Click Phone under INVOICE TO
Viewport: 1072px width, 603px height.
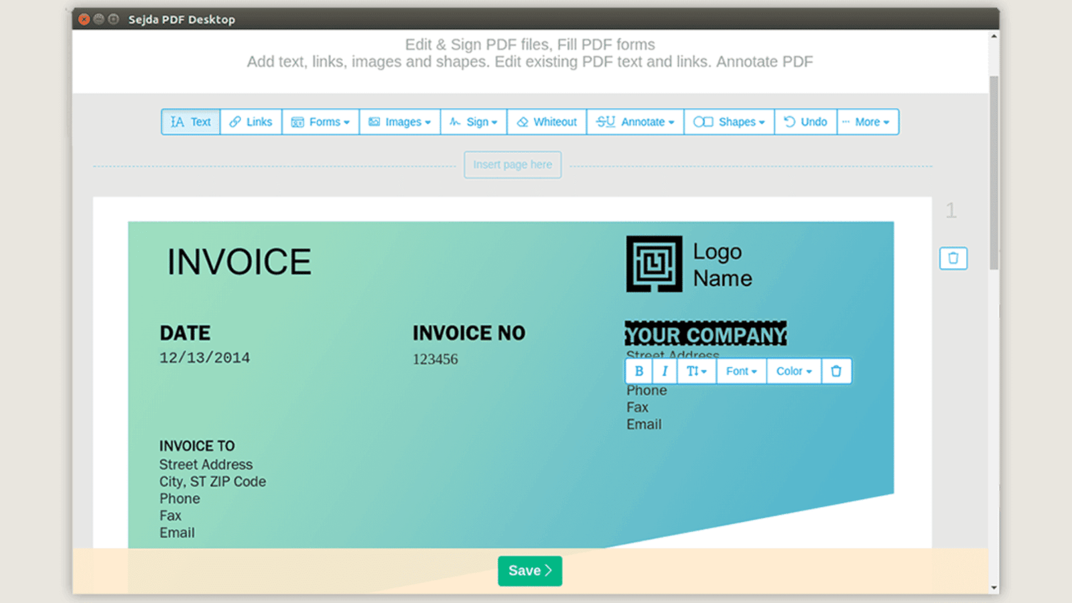(x=180, y=498)
